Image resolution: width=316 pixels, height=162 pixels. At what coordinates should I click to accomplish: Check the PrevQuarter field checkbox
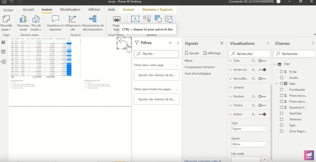coord(281,89)
